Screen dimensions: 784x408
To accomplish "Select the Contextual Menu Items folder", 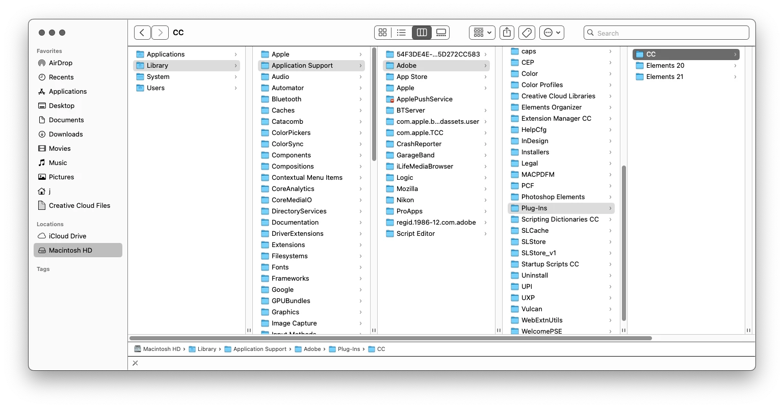I will tap(311, 178).
